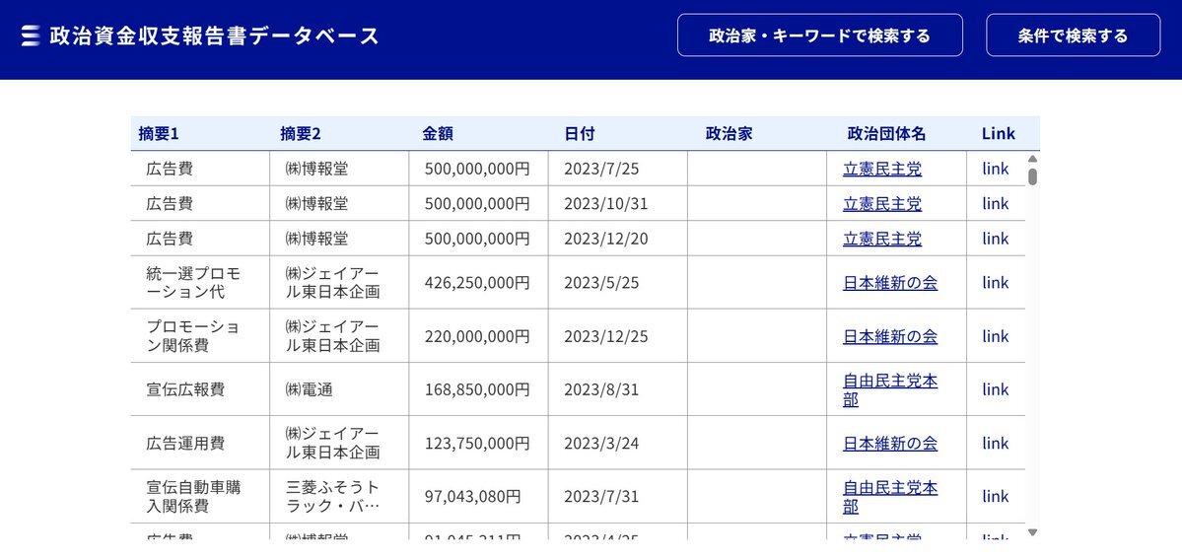This screenshot has width=1182, height=559.
Task: Select ㈱博報堂 in the 2023/12/20 row
Action: click(339, 239)
